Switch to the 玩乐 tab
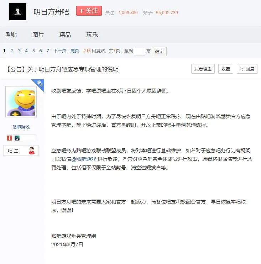The height and width of the screenshot is (264, 261). point(92,35)
